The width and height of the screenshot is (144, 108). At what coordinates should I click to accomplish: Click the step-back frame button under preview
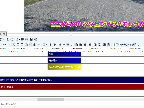[4, 34]
